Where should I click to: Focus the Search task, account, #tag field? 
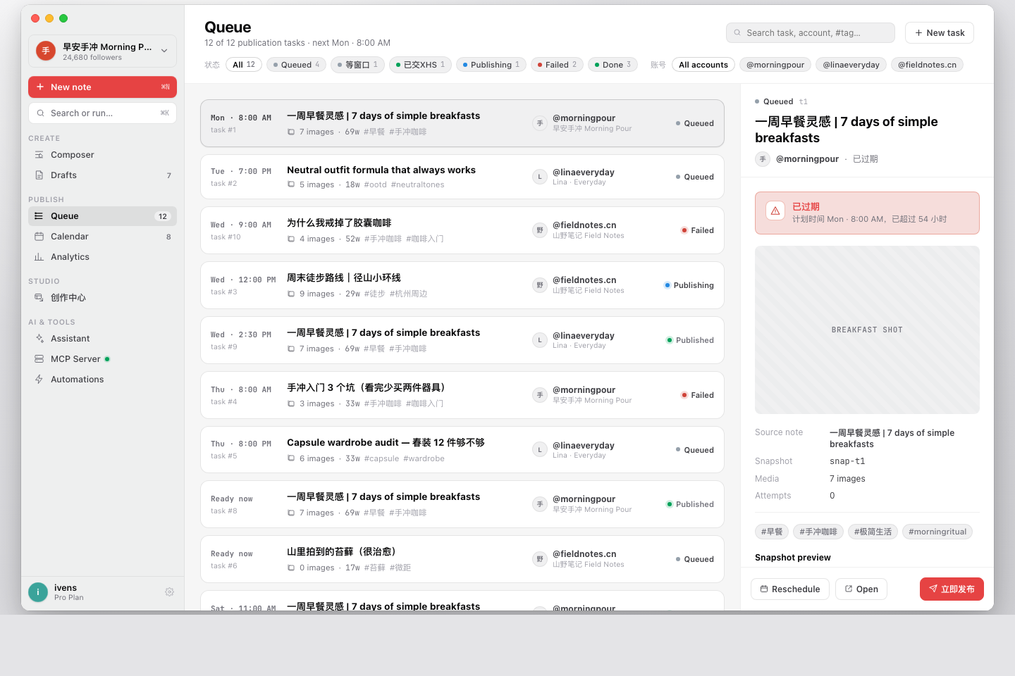(x=811, y=33)
